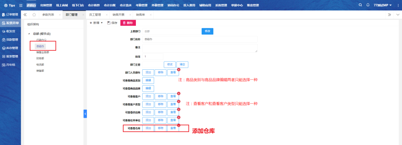
Task: Open the 库存管理 sidebar item
Action: coord(10,48)
